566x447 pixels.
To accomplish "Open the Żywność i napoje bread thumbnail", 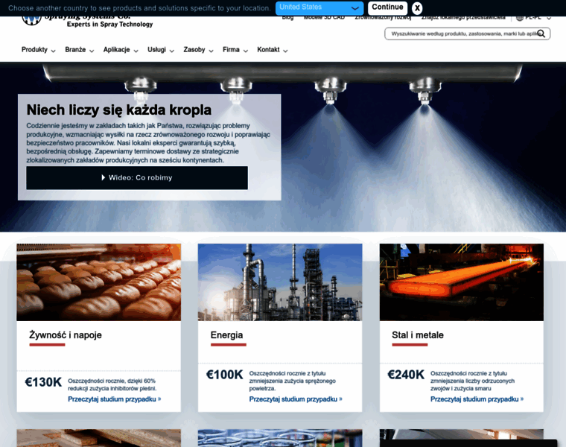I will [98, 282].
